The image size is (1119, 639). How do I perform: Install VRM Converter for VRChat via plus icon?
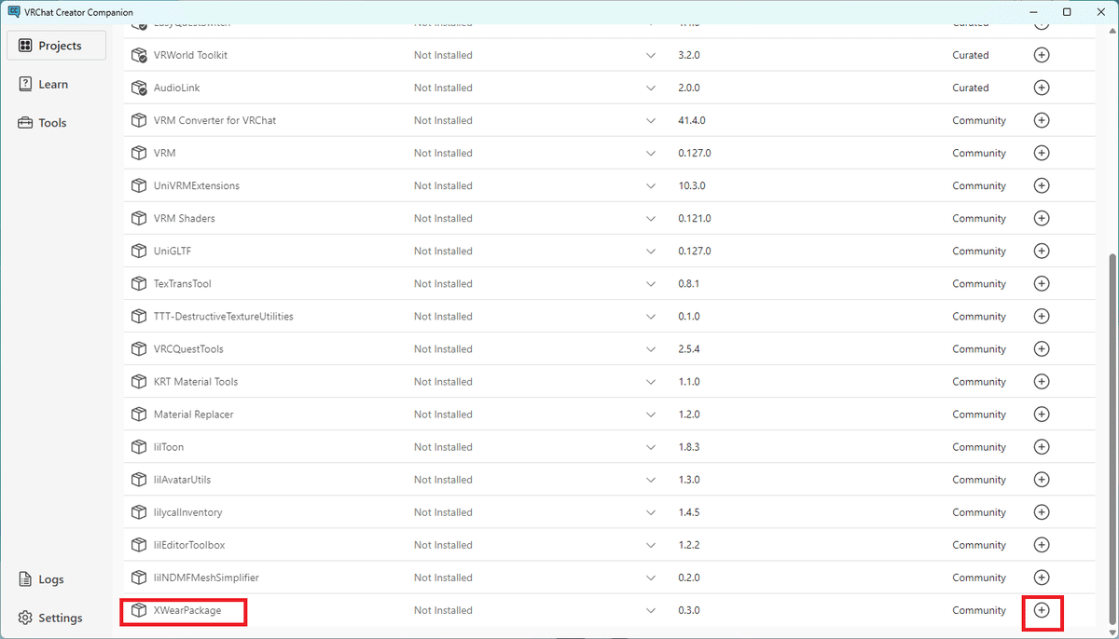click(x=1042, y=120)
